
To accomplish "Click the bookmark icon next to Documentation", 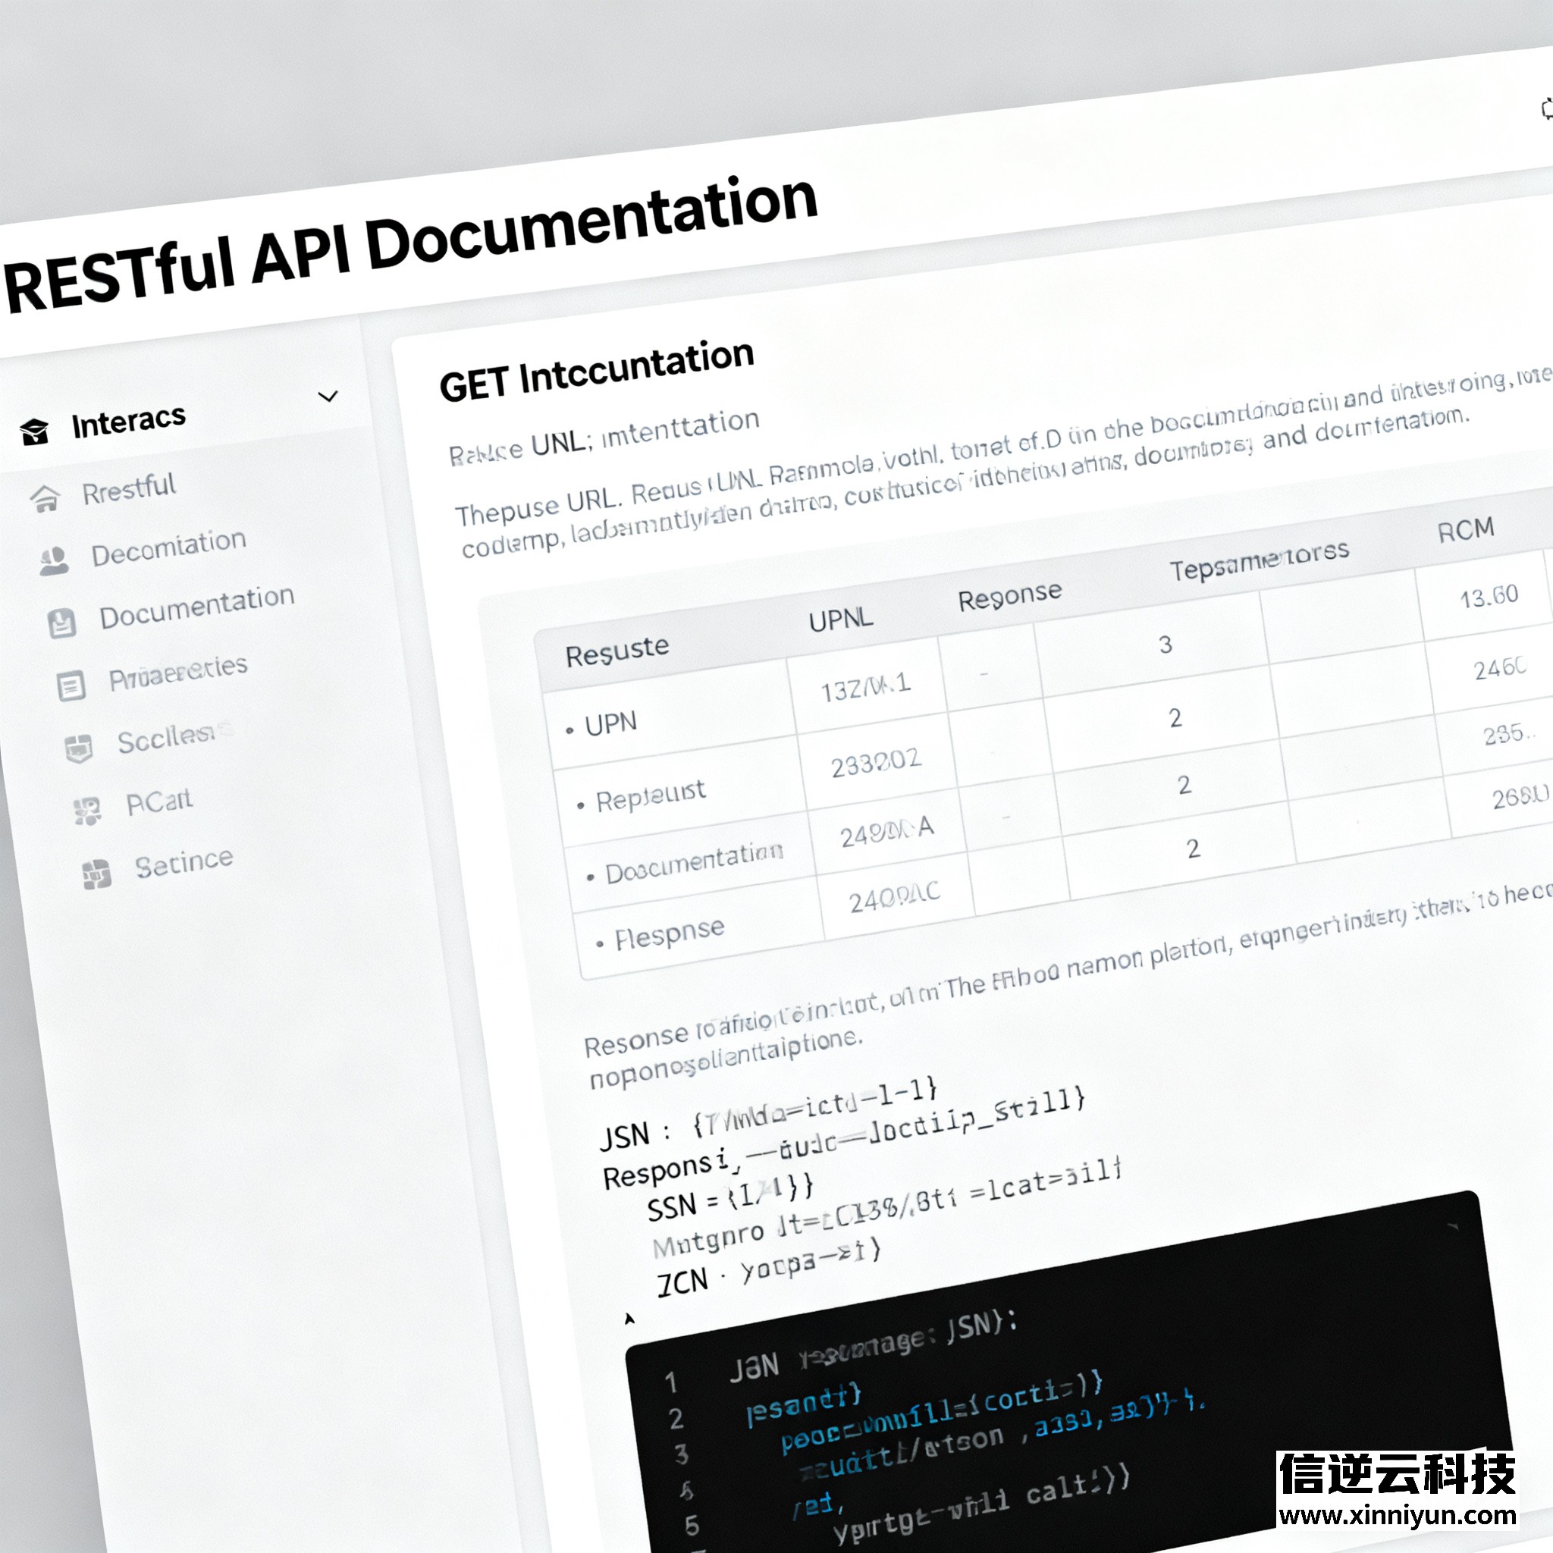I will (x=62, y=623).
